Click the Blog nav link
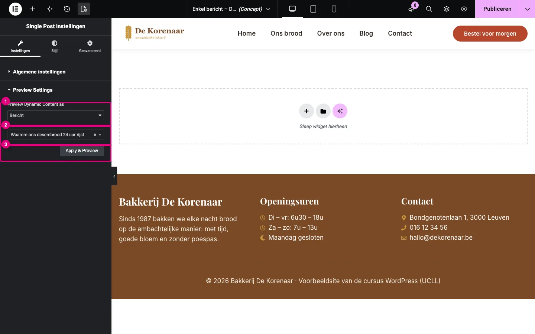Image resolution: width=535 pixels, height=334 pixels. coord(366,33)
